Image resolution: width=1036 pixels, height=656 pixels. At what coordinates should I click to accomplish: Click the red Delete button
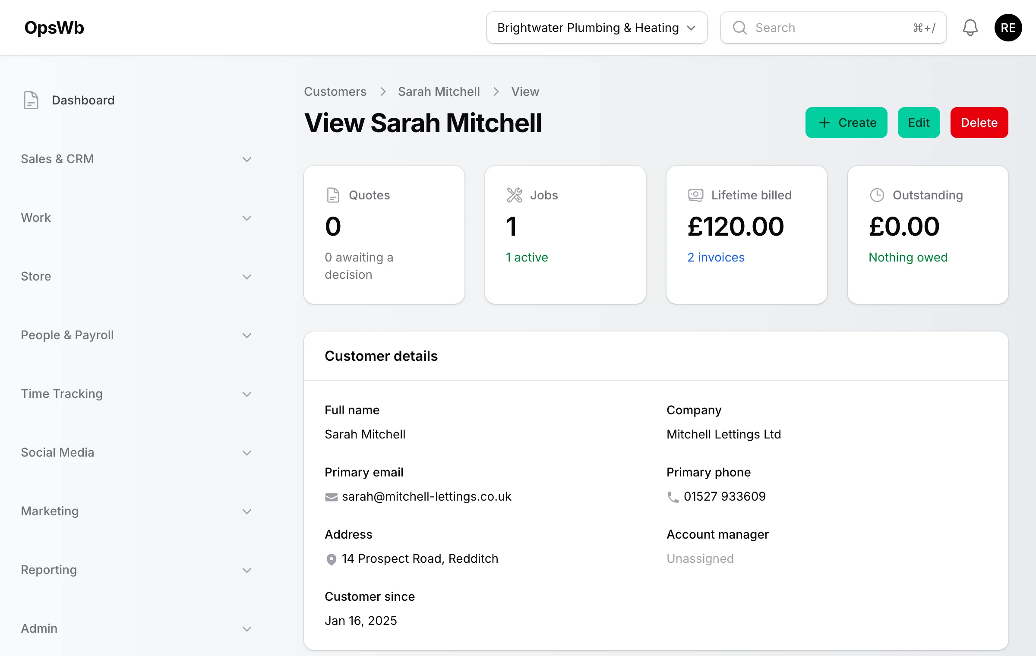979,123
